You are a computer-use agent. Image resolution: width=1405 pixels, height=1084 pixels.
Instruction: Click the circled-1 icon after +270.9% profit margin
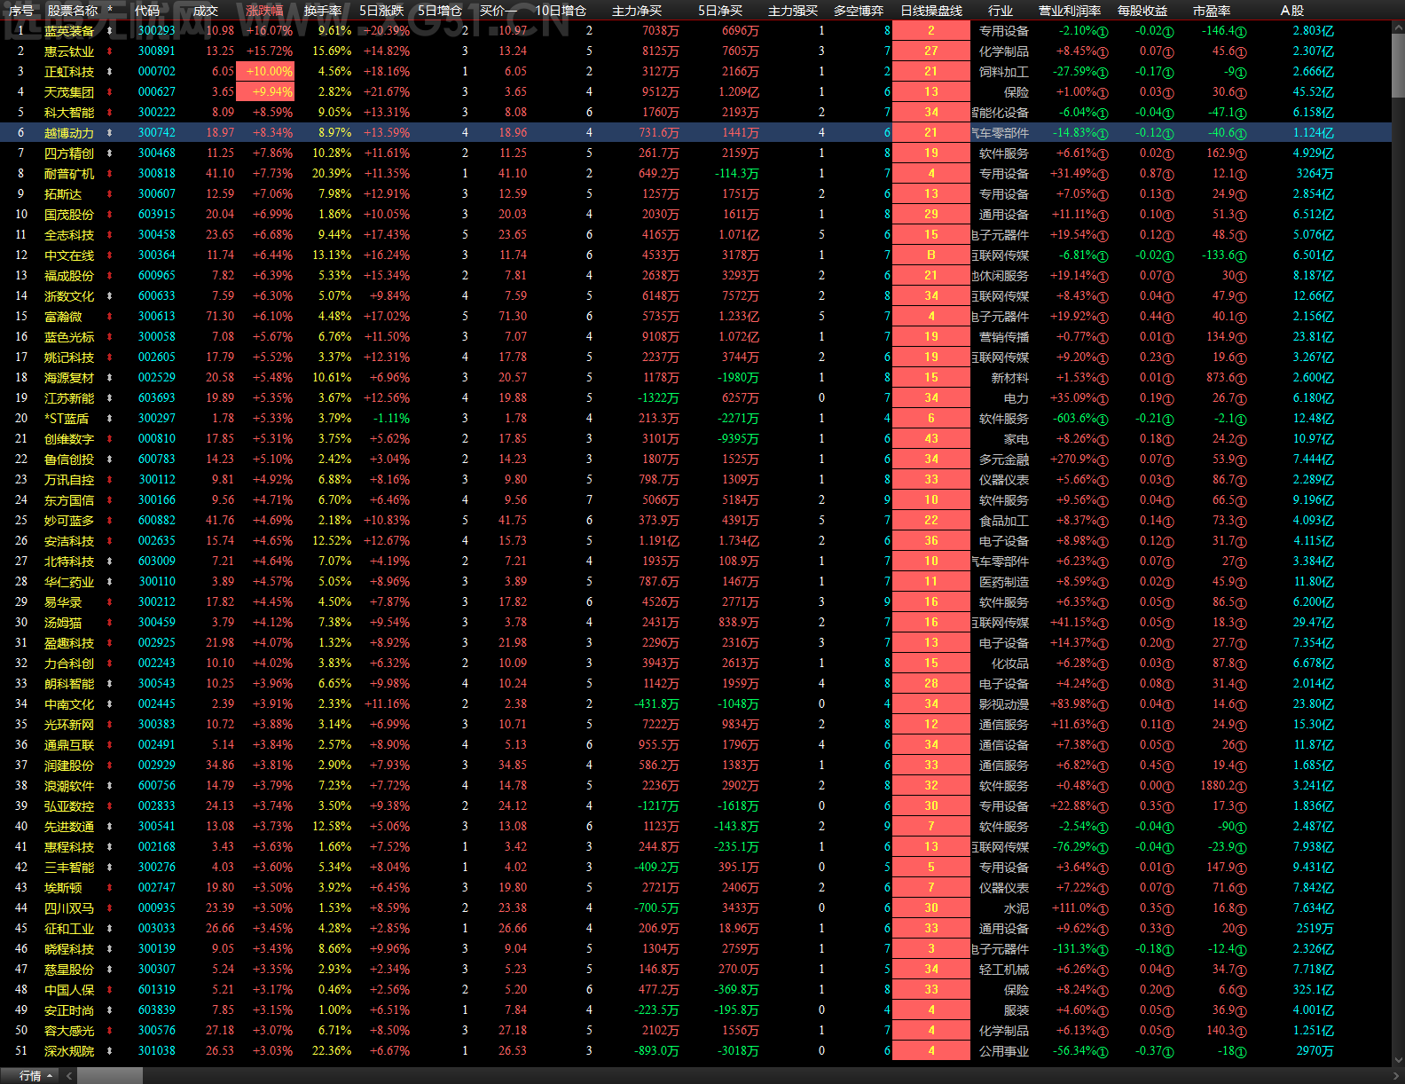click(1103, 460)
